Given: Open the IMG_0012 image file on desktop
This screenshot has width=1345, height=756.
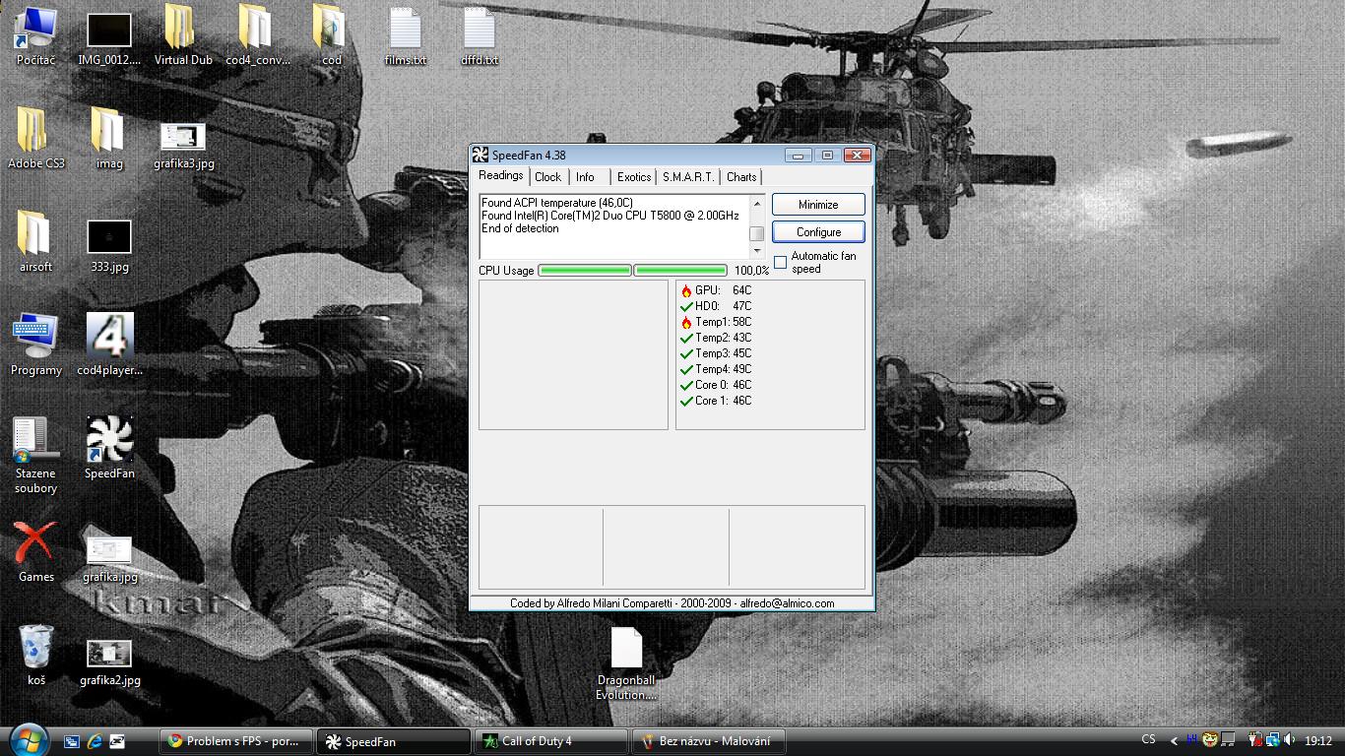Looking at the screenshot, I should [x=109, y=39].
